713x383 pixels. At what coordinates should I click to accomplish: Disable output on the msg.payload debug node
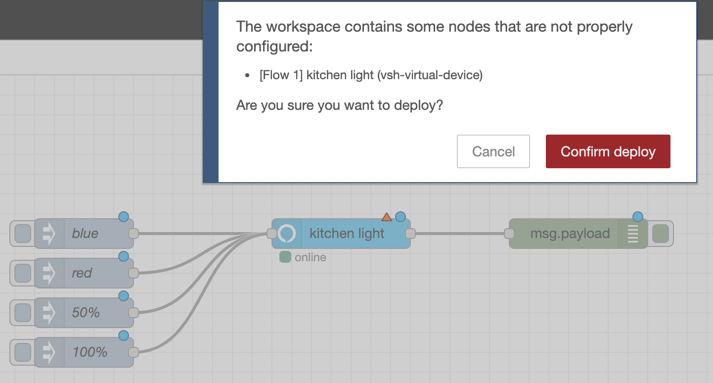[x=661, y=233]
